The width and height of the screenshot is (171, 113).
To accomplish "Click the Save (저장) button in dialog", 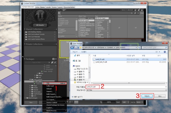I will click(147, 96).
